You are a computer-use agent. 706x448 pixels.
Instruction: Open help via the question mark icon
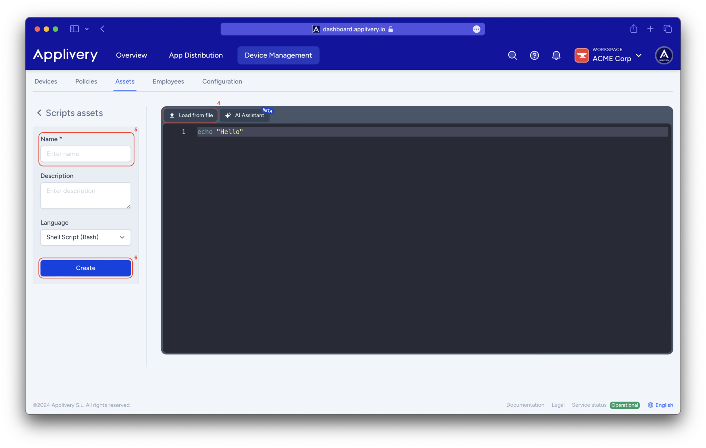point(534,55)
